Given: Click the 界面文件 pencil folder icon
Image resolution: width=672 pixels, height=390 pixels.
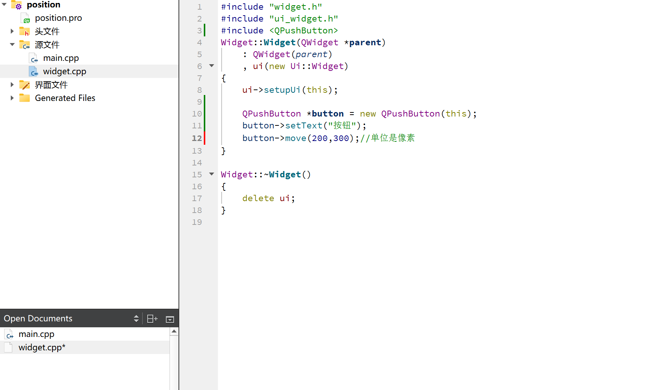Looking at the screenshot, I should tap(25, 85).
